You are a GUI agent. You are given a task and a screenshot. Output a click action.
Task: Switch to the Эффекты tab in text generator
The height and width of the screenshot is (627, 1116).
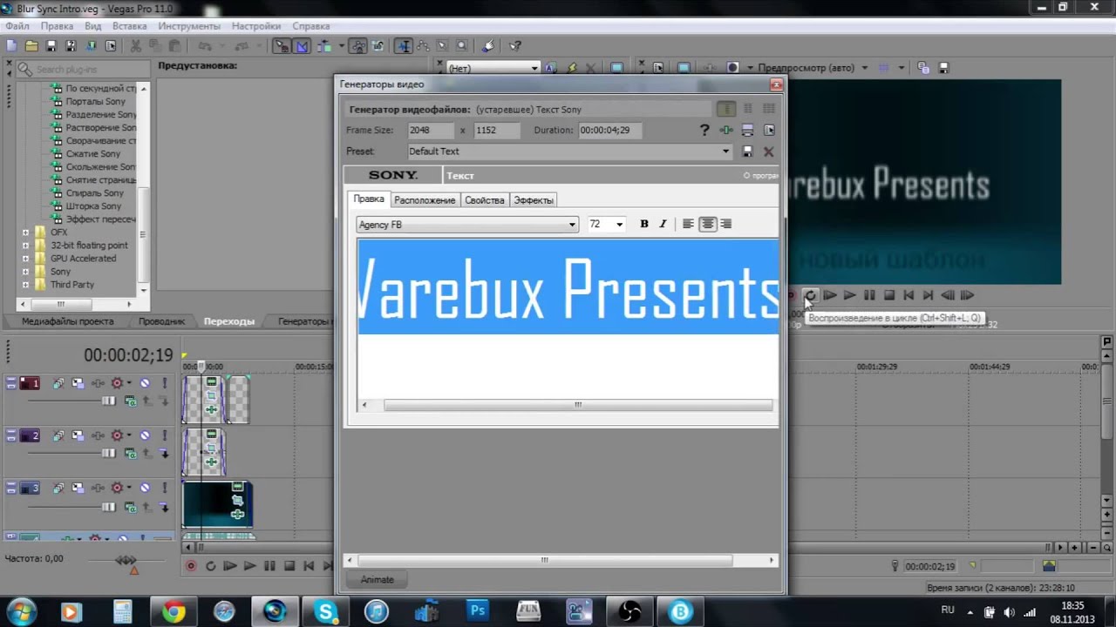(x=534, y=200)
